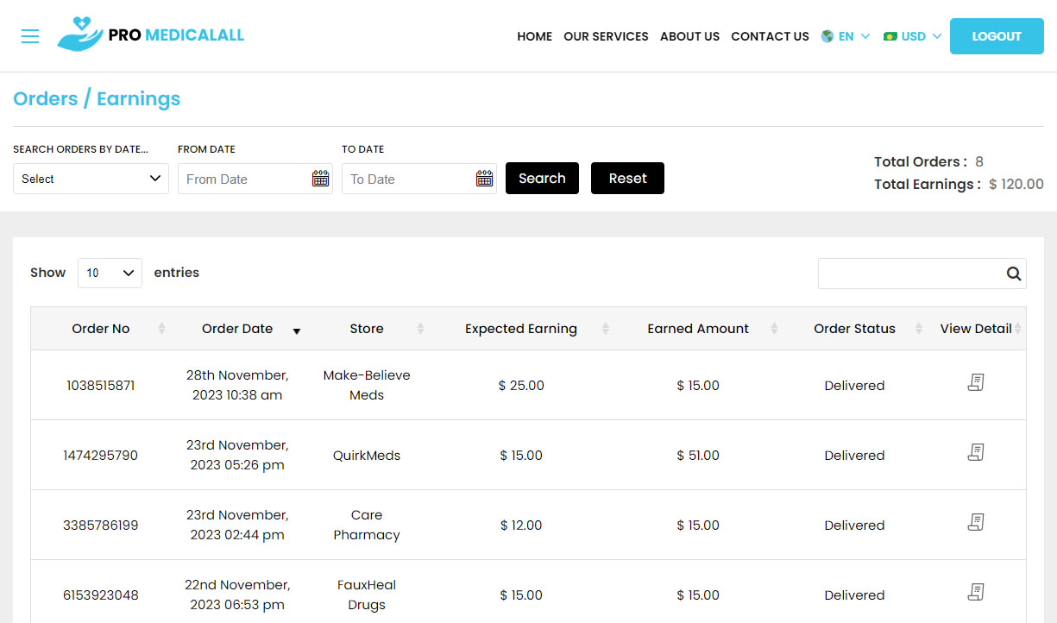Screen dimensions: 1057x623
Task: Open the To Date calendar icon
Action: tap(485, 179)
